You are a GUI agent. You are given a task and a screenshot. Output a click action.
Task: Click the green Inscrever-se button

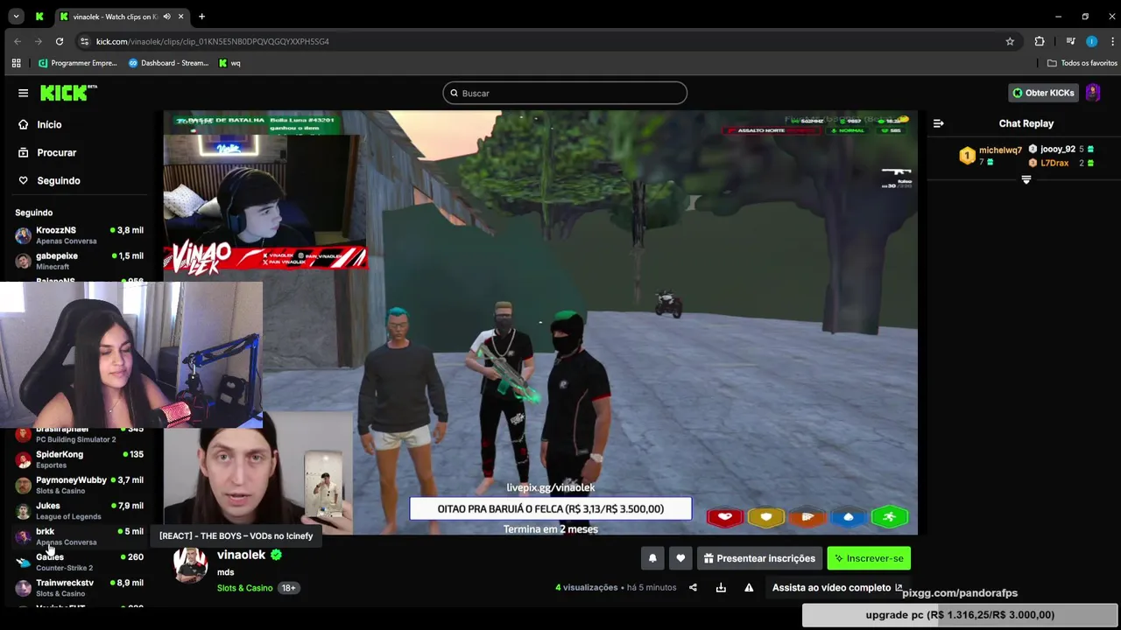click(869, 558)
